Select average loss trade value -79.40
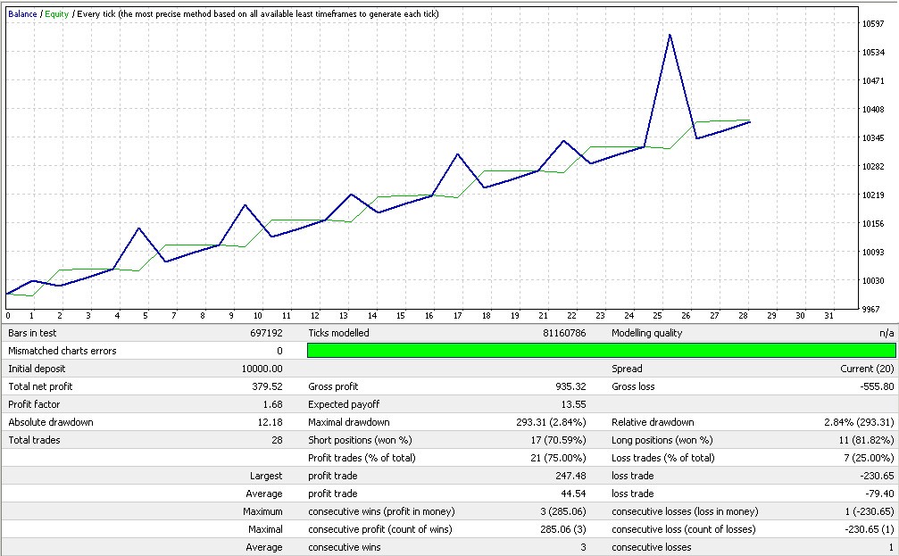 pyautogui.click(x=879, y=494)
